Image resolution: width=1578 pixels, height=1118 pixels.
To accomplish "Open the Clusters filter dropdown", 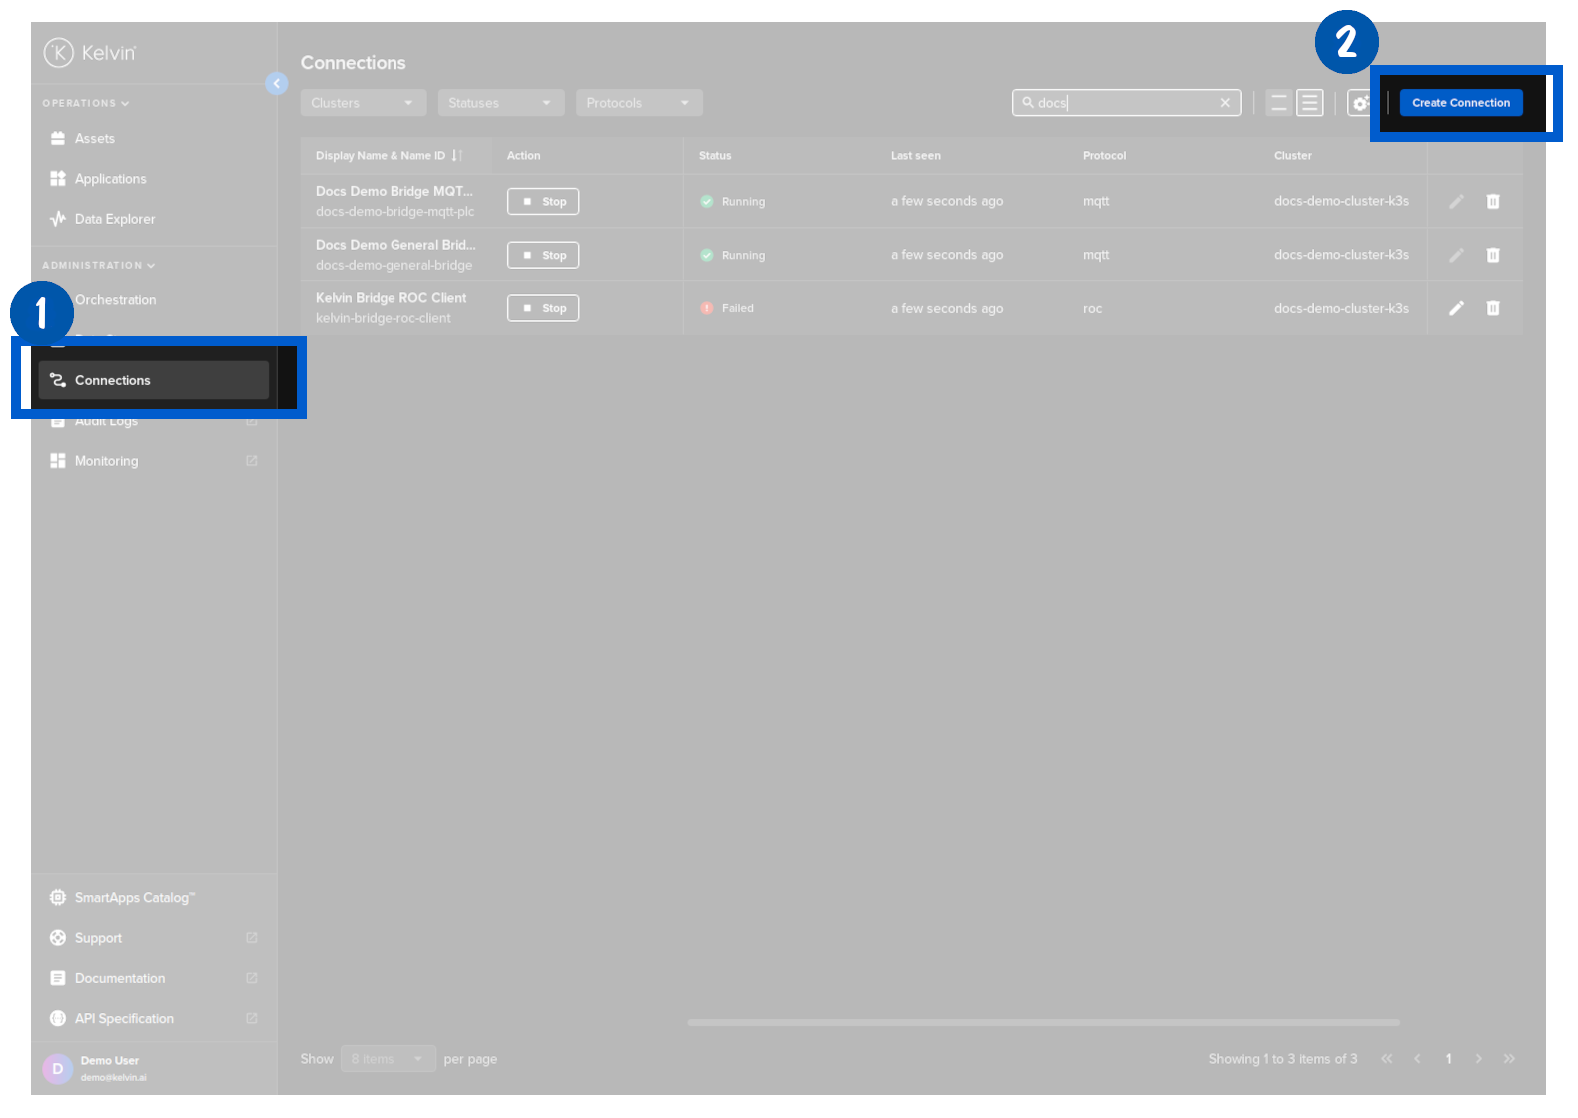I will coord(363,103).
